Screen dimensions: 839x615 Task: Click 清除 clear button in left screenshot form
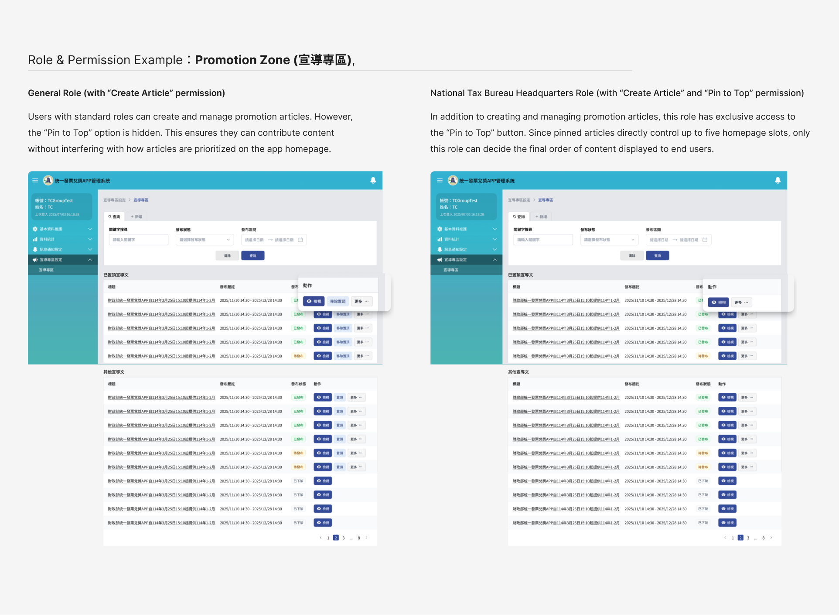coord(227,255)
